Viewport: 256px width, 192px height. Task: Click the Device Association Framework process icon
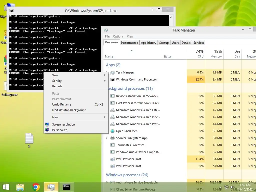tap(112, 96)
